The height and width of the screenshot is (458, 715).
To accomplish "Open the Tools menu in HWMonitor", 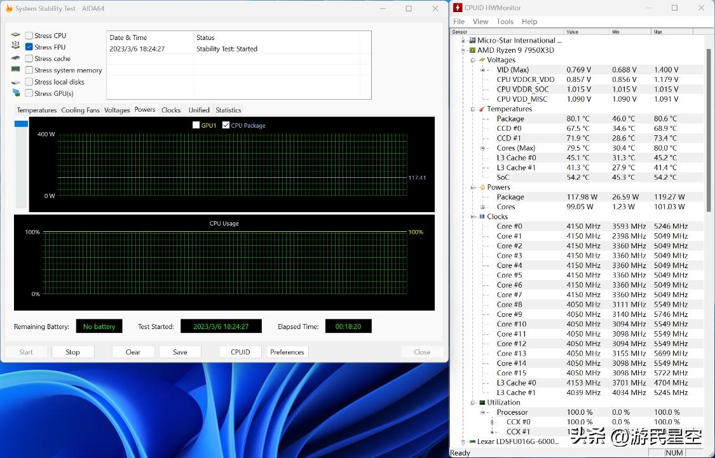I will 504,21.
